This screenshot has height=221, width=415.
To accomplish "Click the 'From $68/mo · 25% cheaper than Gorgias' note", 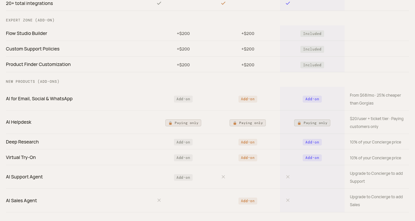I will (375, 99).
